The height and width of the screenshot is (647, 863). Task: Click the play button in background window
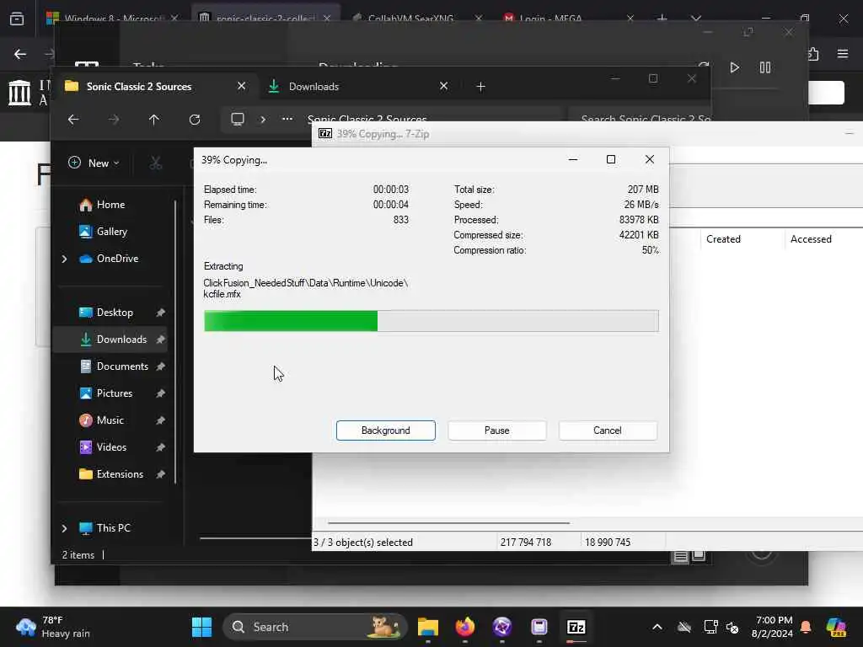pyautogui.click(x=734, y=67)
